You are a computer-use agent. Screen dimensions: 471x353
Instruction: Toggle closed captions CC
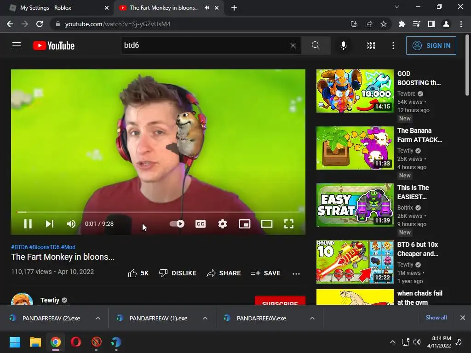201,224
